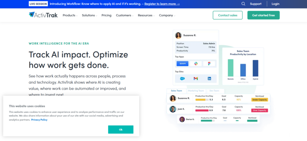Click the LIVE SESSION badge
The height and width of the screenshot is (141, 307).
(x=38, y=4)
